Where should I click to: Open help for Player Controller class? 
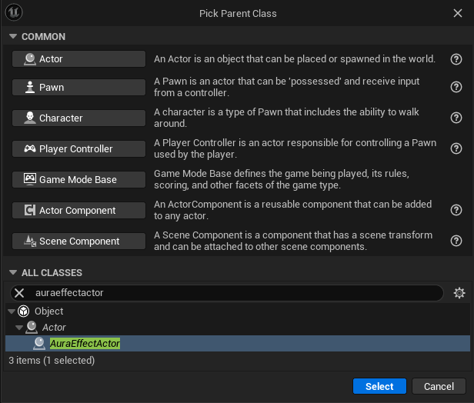tap(456, 148)
